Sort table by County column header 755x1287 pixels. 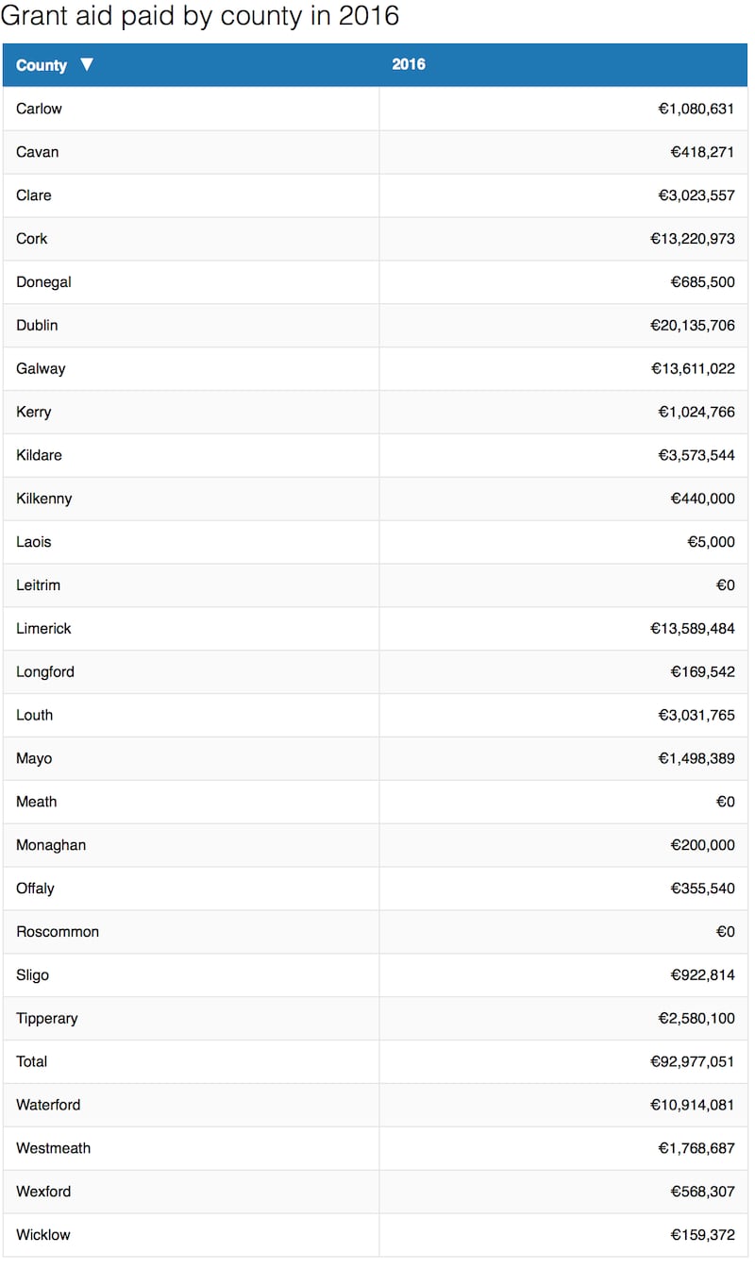(42, 65)
